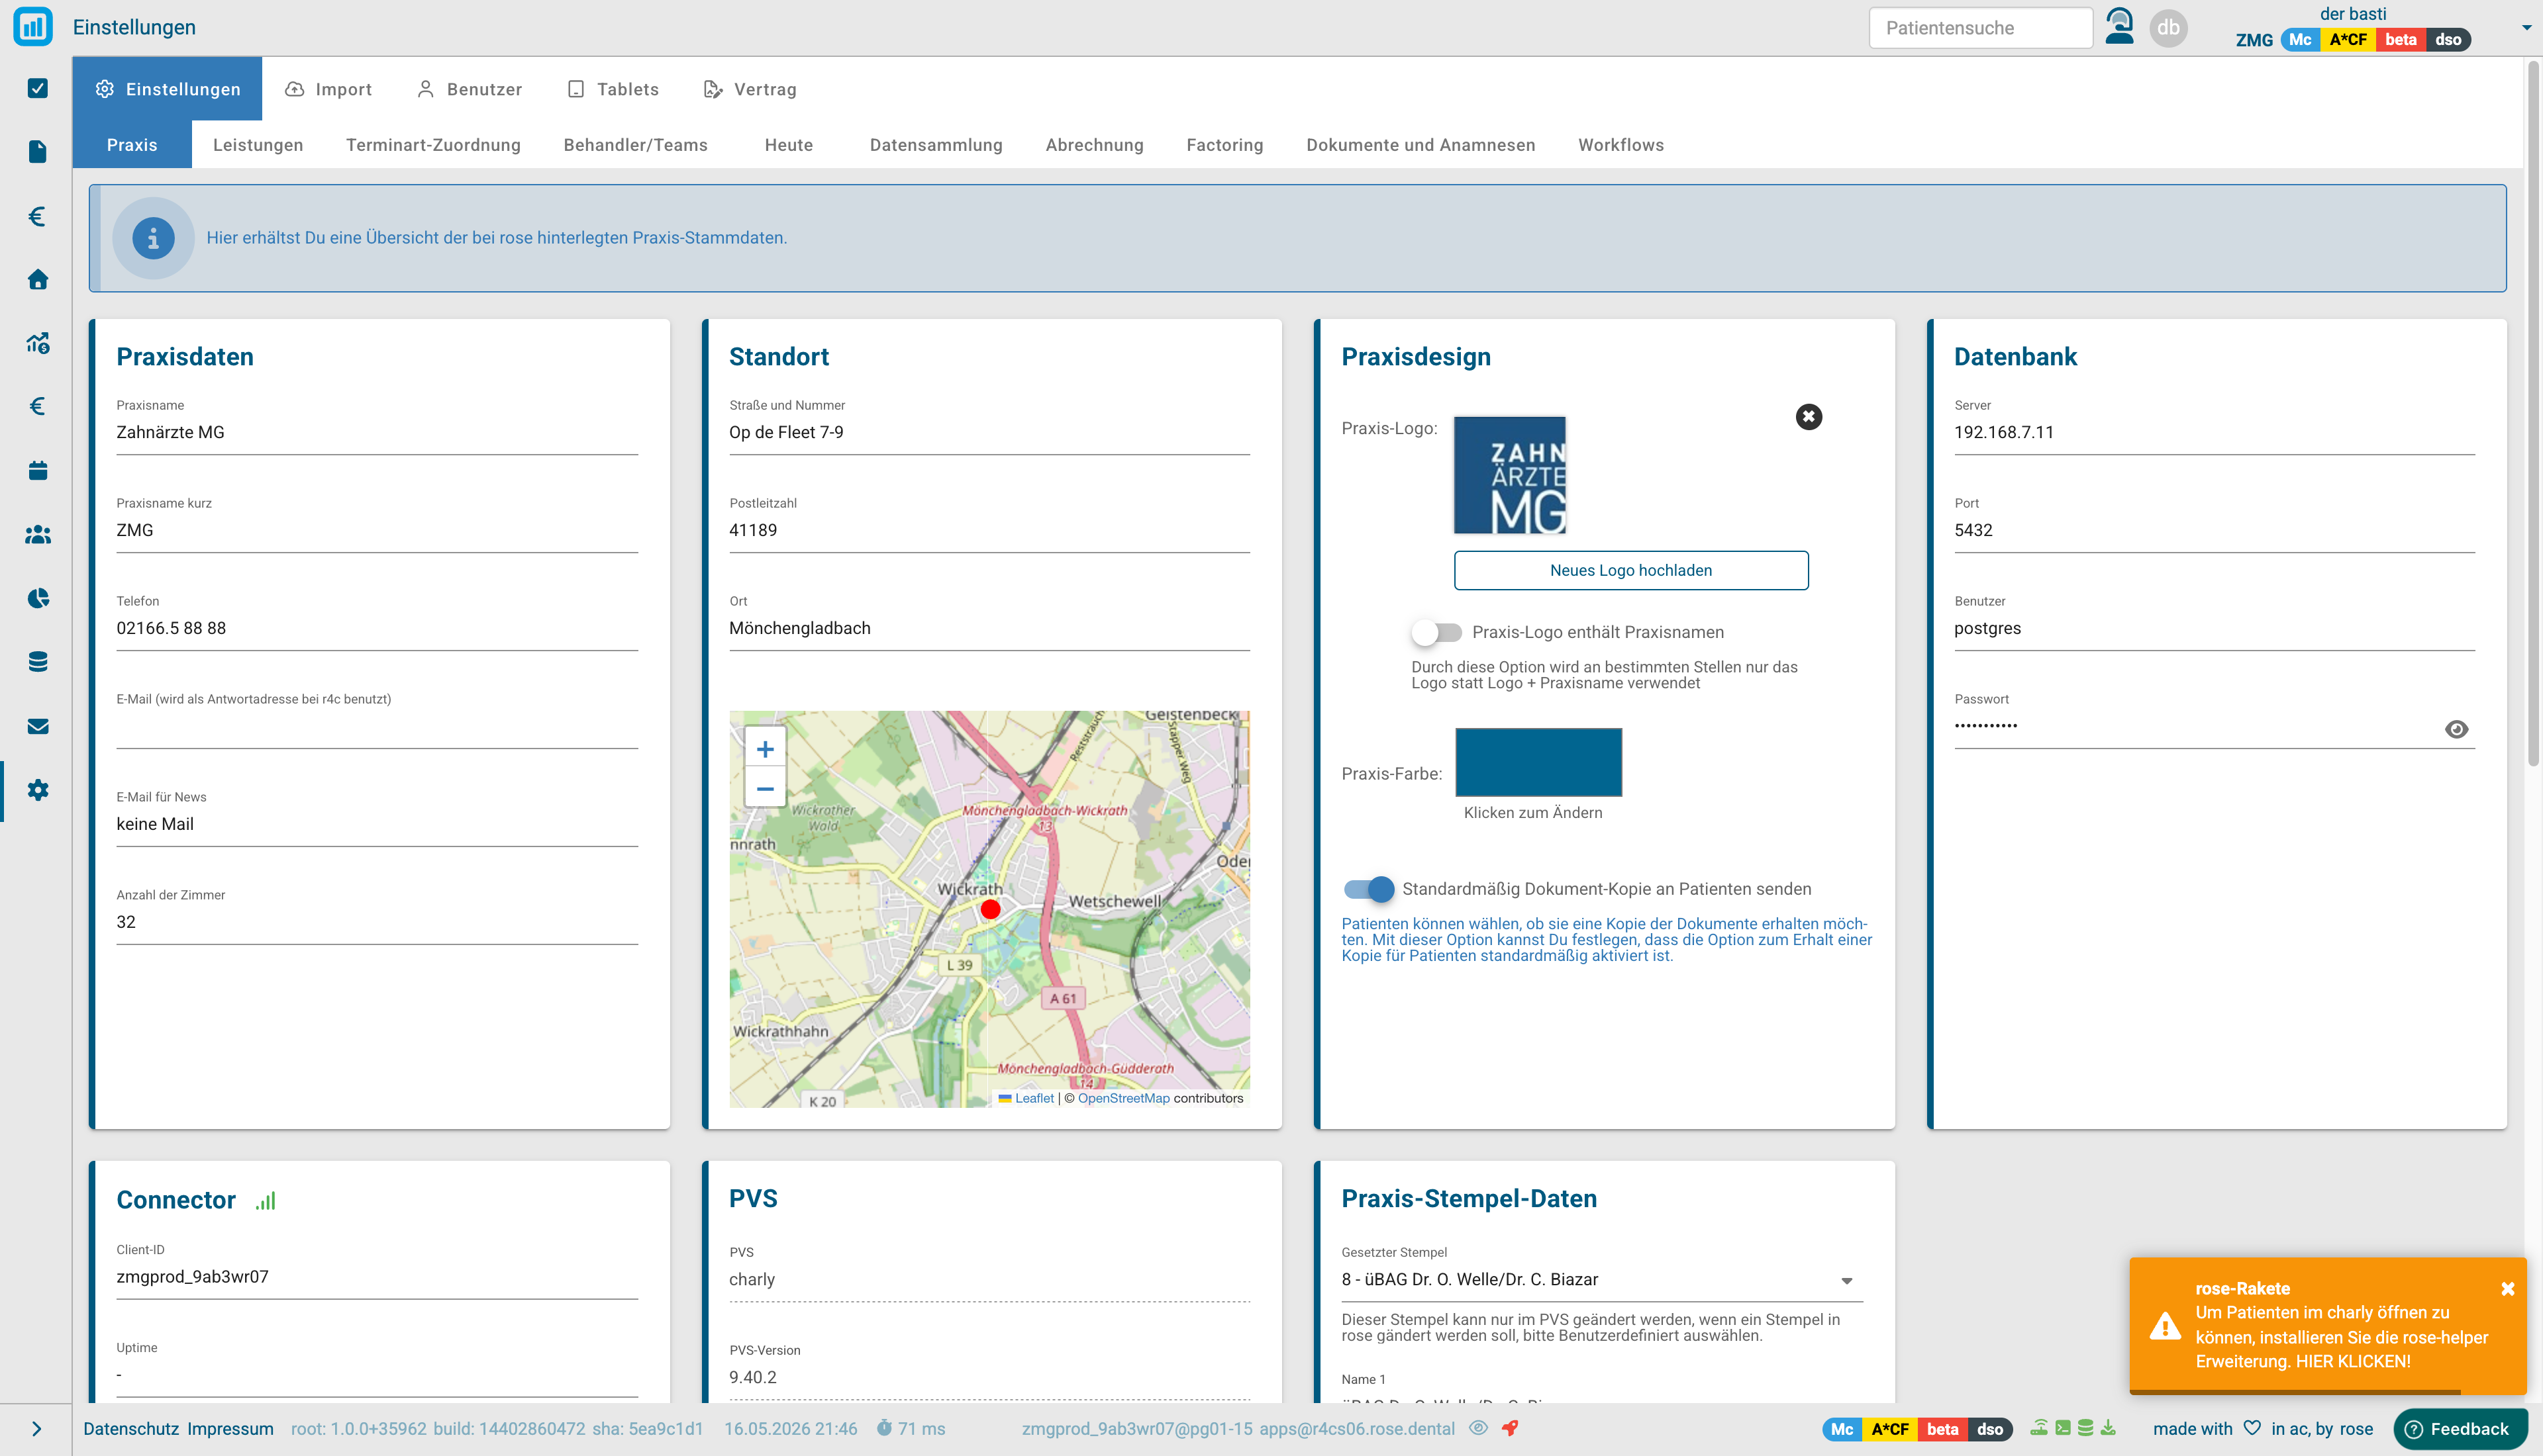This screenshot has width=2543, height=1456.
Task: Click euro icon directly below the document icon
Action: (x=38, y=216)
